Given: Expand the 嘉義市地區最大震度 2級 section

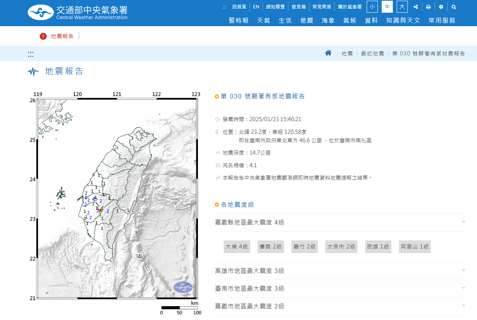Looking at the screenshot, I should point(340,306).
